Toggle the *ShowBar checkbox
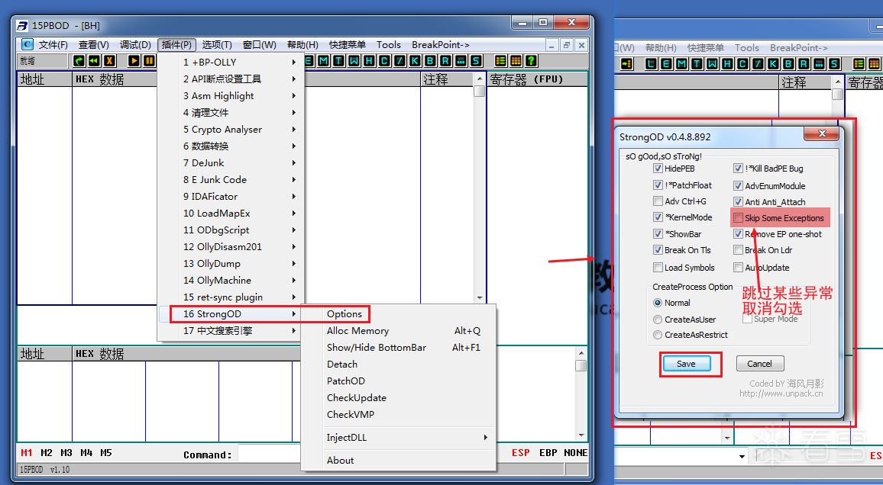 tap(658, 234)
